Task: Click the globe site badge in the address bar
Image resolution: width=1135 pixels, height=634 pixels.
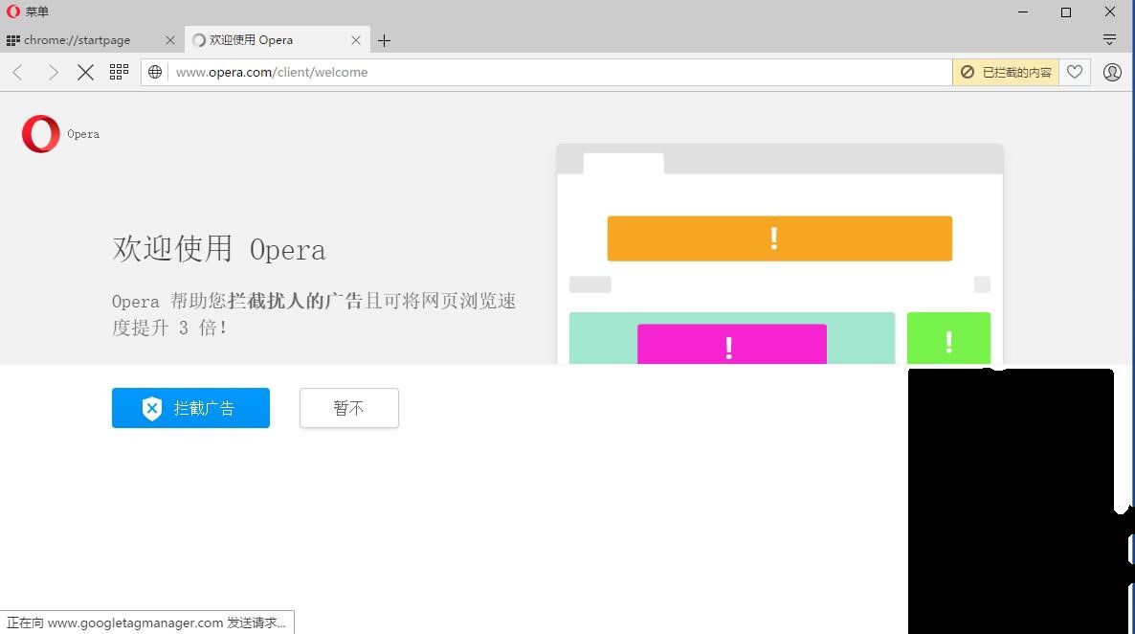Action: click(154, 72)
